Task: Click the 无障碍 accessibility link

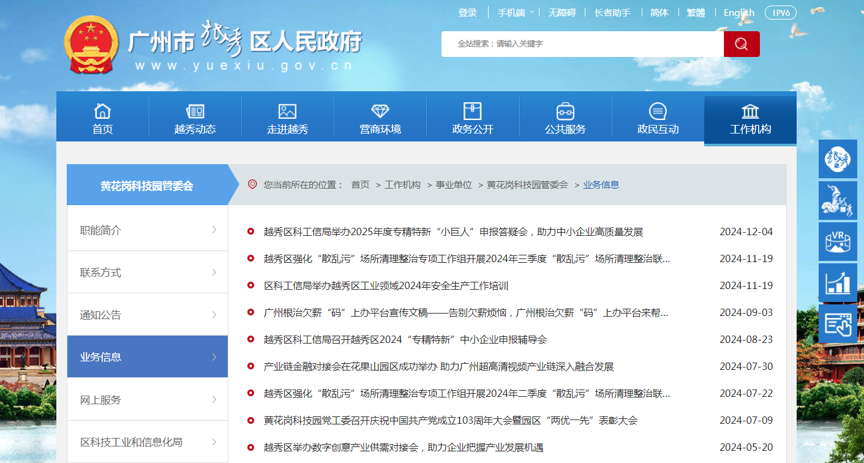Action: [x=562, y=12]
